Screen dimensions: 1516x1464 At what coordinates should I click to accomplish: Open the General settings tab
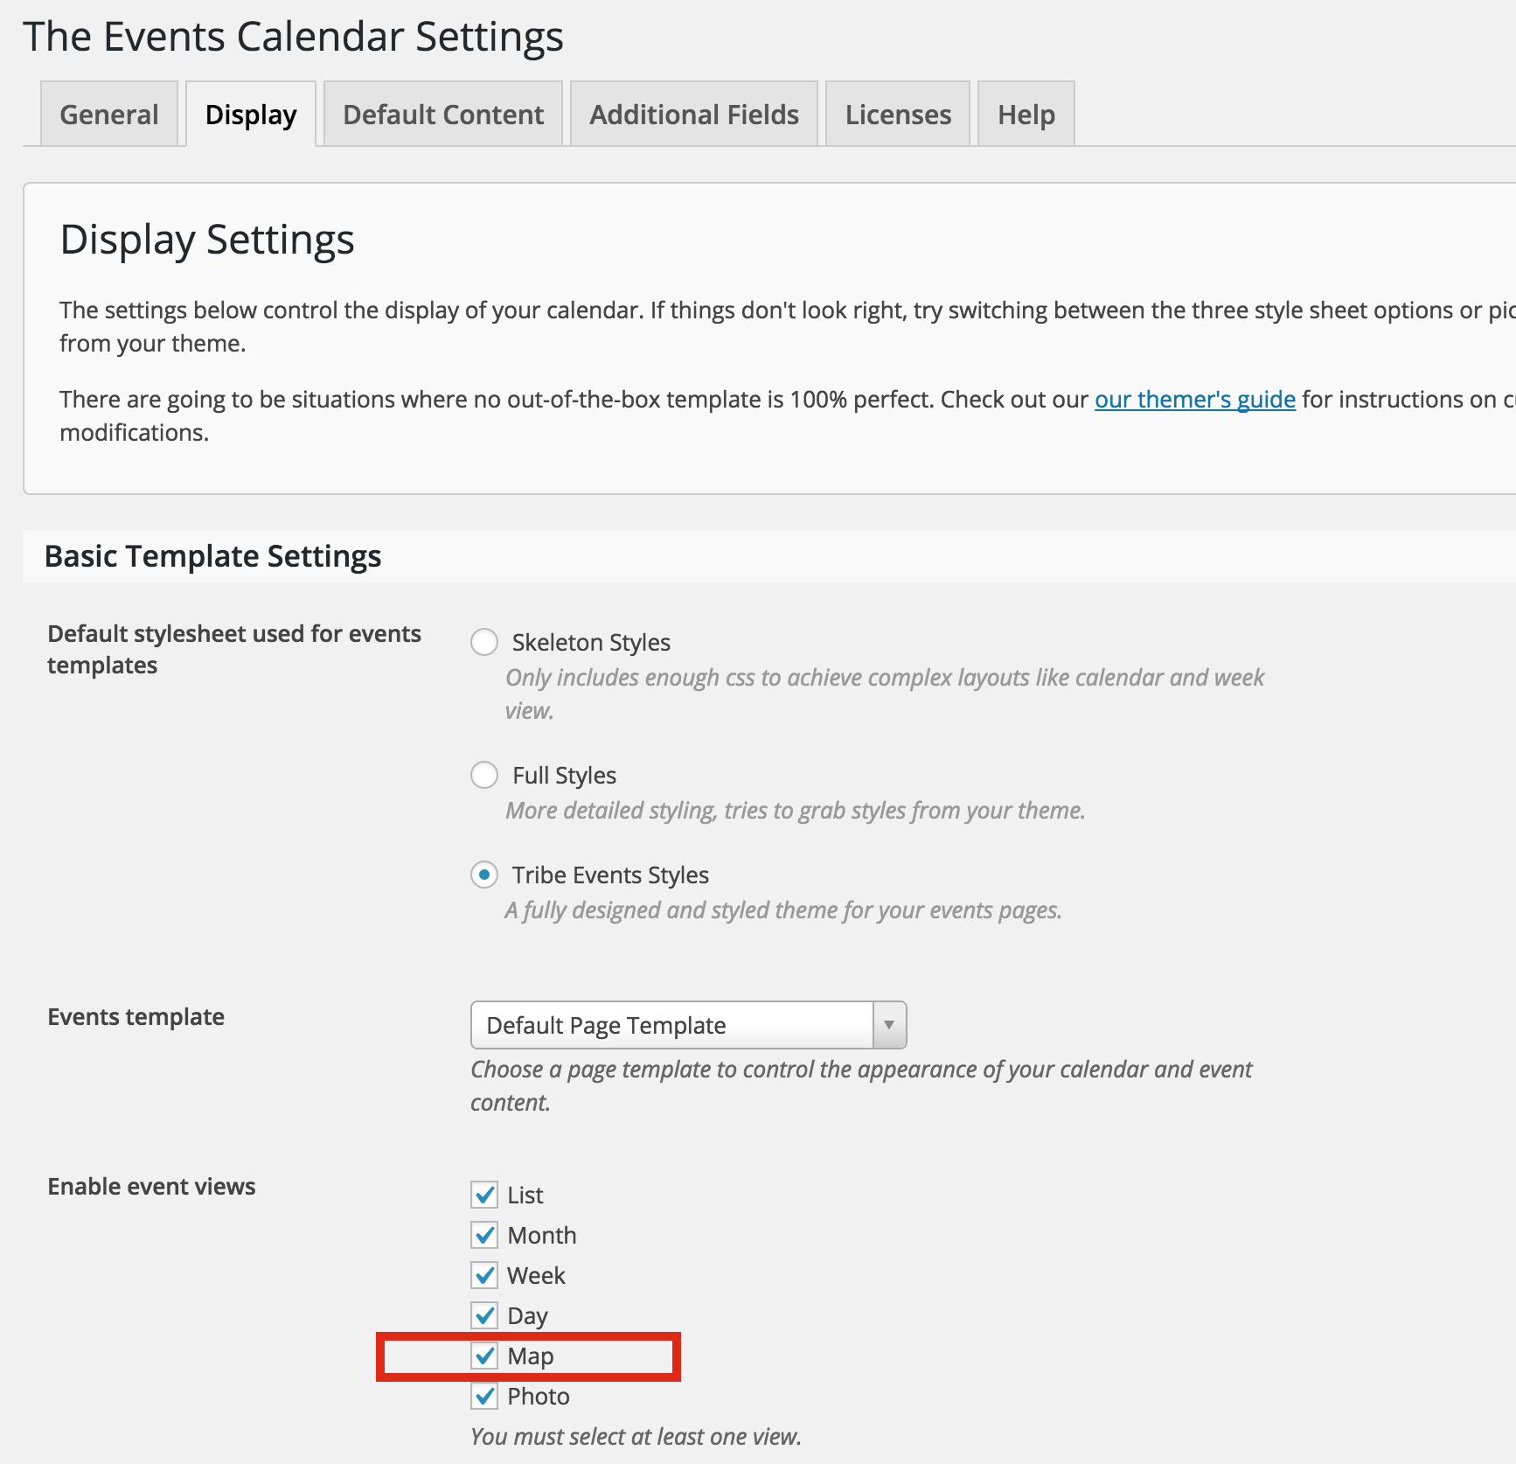pos(109,115)
